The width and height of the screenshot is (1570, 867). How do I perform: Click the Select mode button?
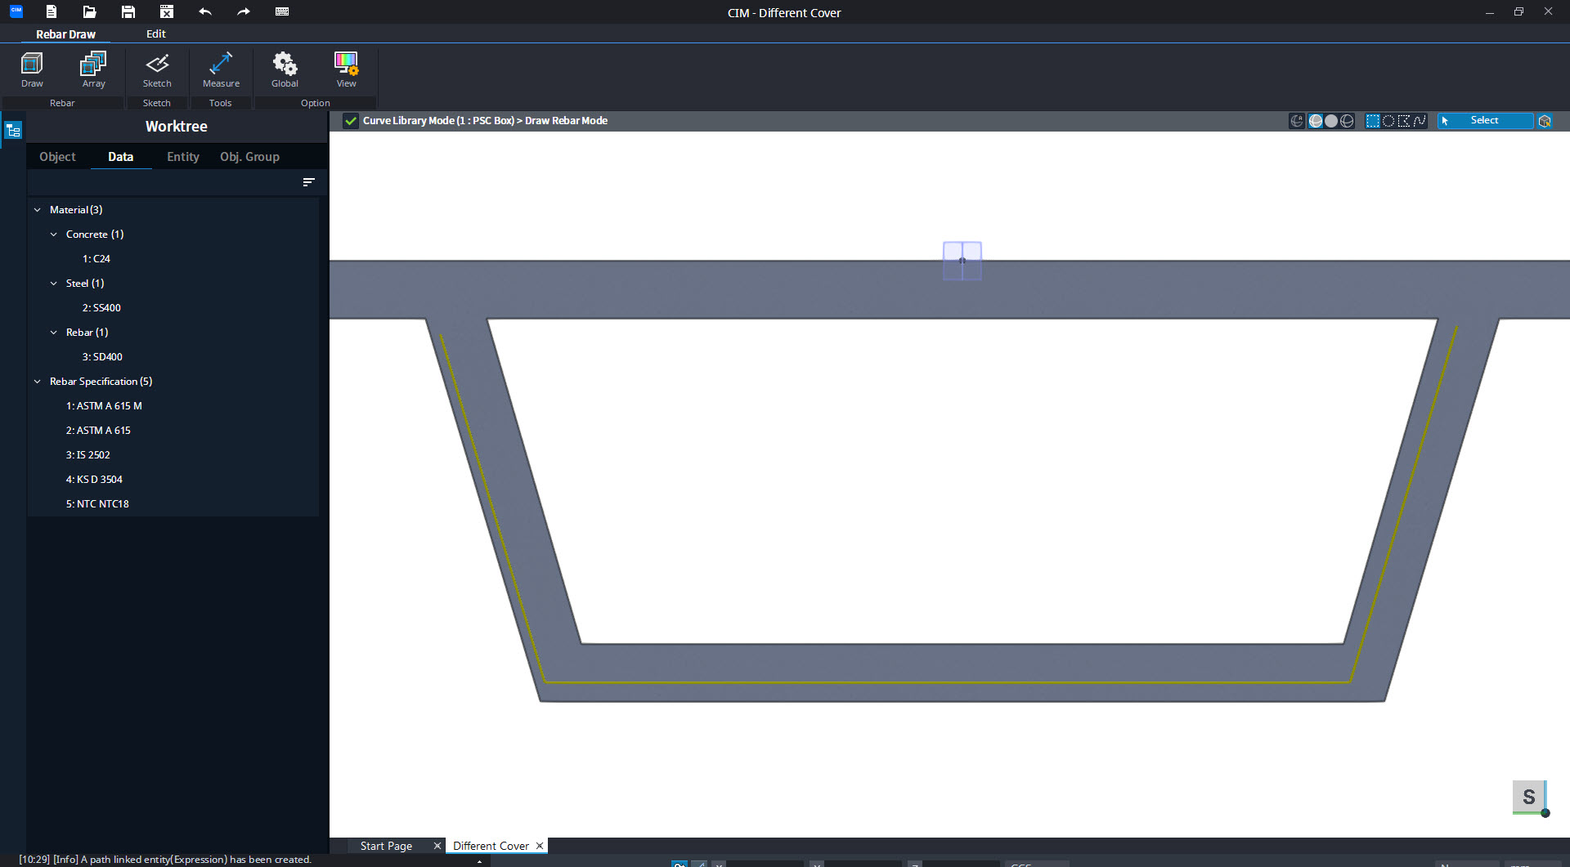click(1485, 121)
